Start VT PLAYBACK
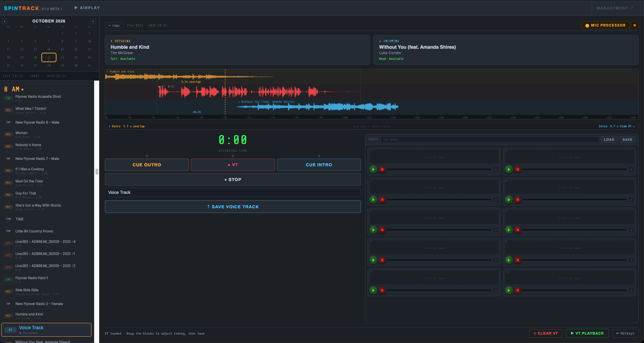Screen dimensions: 644x343 pyautogui.click(x=587, y=333)
